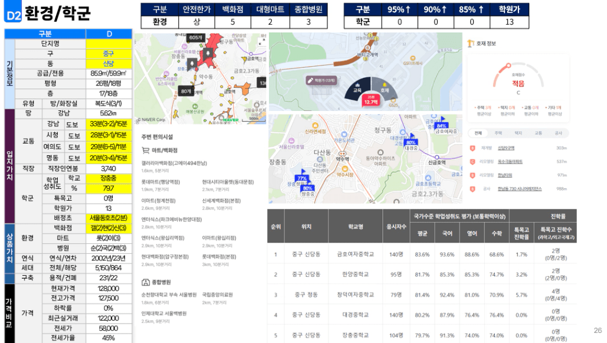Click the 한양중학교 row in the school table
607x343 pixels.
click(x=422, y=275)
